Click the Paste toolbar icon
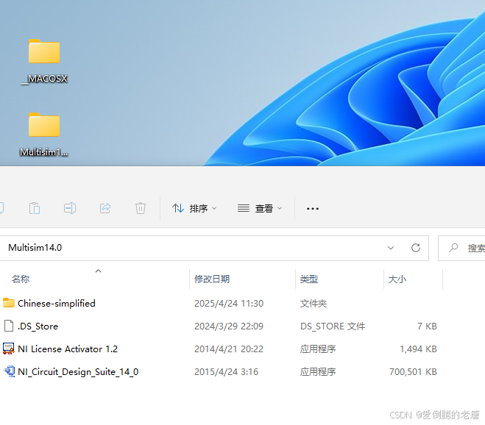 35,208
